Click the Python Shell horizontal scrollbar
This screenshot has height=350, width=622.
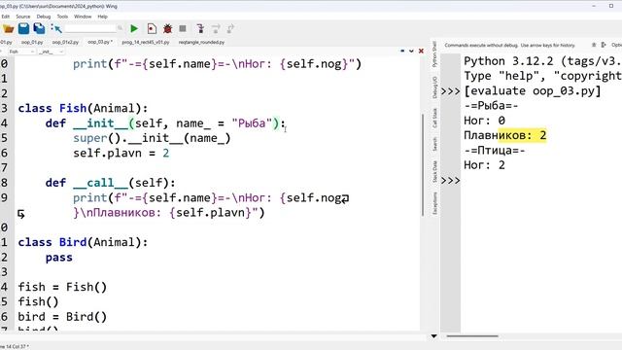(472, 336)
